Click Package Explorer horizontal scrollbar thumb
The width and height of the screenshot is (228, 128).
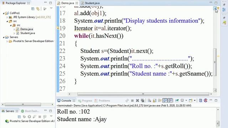[23, 105]
